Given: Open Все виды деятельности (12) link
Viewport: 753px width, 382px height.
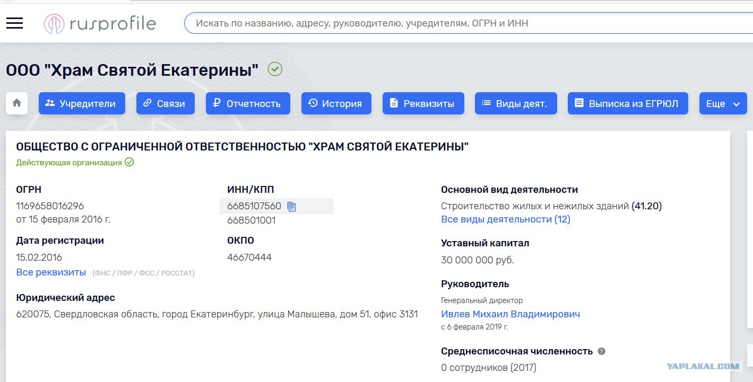Looking at the screenshot, I should [506, 219].
